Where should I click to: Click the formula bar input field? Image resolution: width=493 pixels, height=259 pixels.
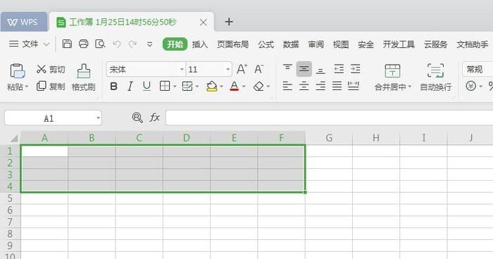coord(329,118)
